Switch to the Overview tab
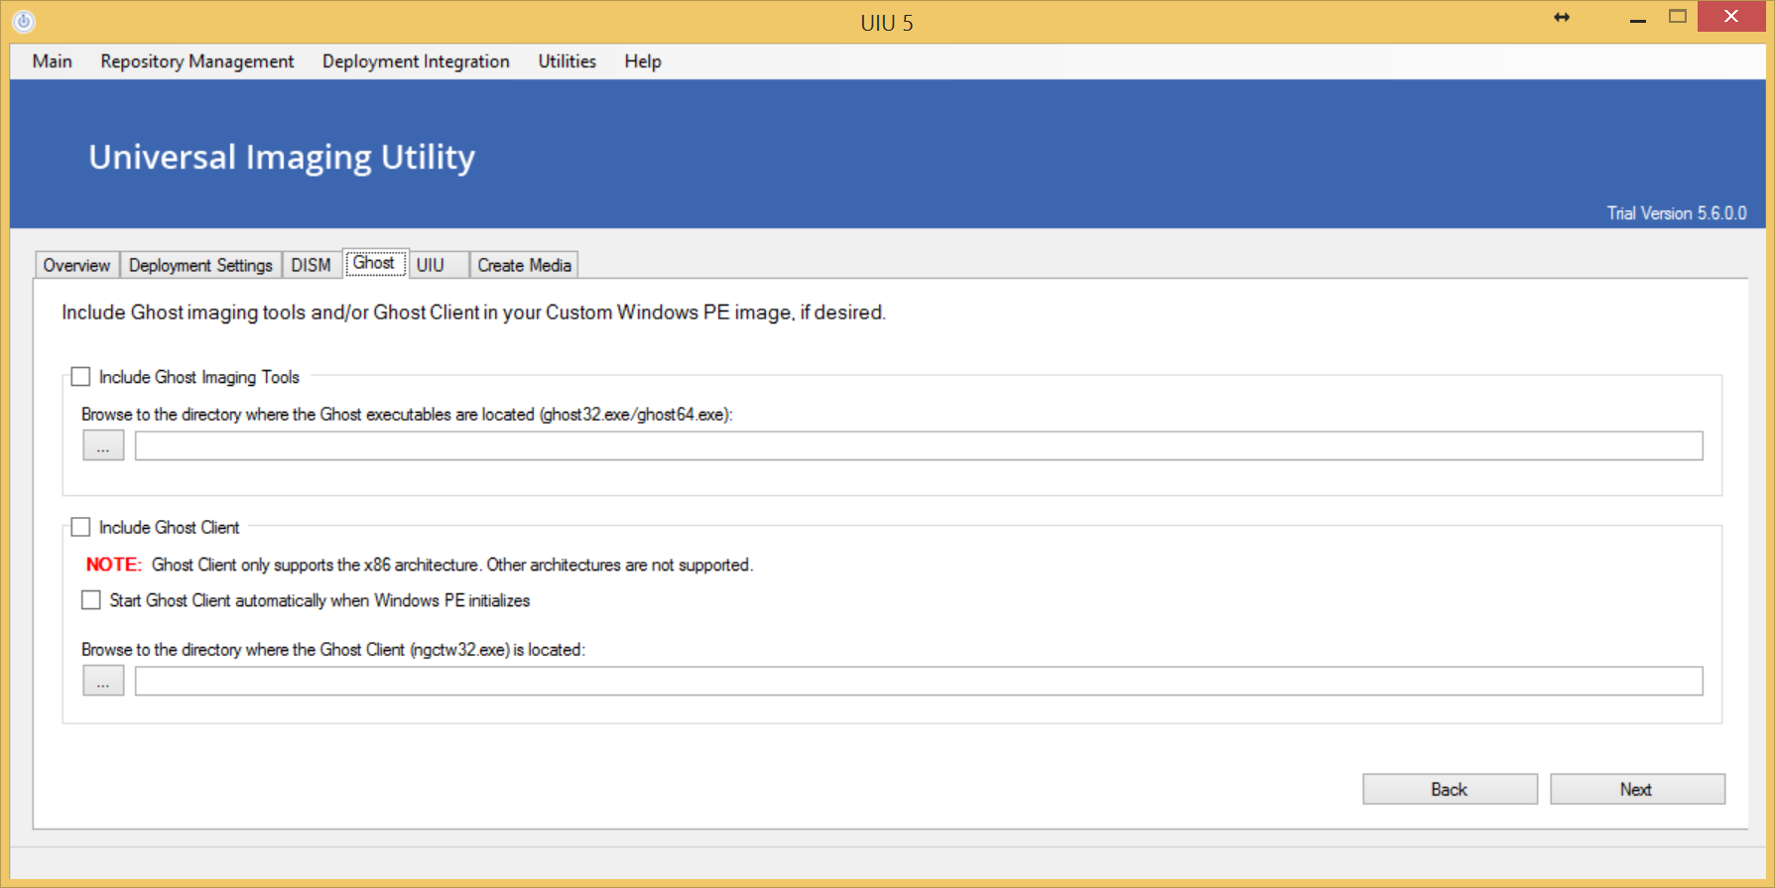This screenshot has height=888, width=1775. (76, 266)
